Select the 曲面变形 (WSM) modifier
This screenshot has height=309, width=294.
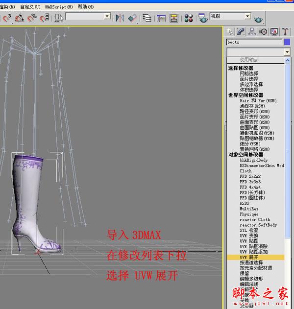click(x=256, y=122)
